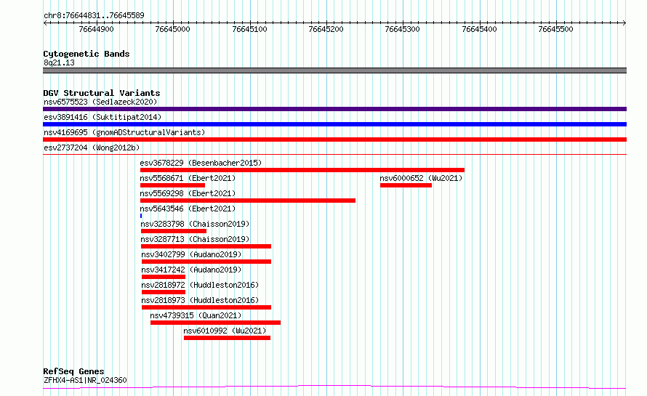Viewport: 647px width, 396px height.
Task: Open nsv3283798 (Chaisson2019) variant
Action: pos(195,224)
